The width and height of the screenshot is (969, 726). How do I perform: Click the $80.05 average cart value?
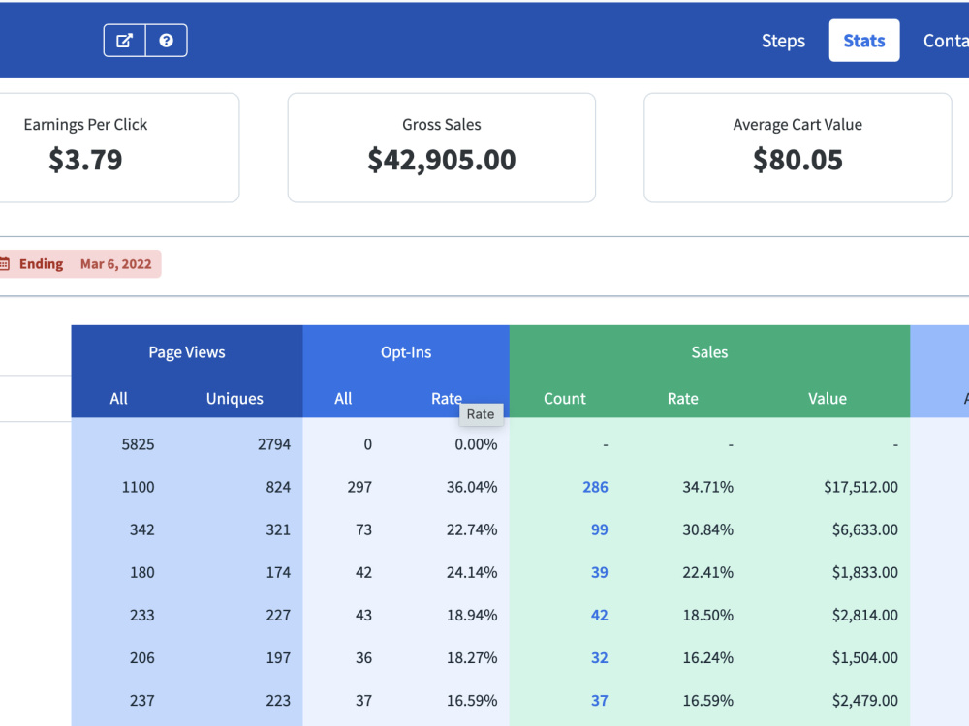point(797,160)
